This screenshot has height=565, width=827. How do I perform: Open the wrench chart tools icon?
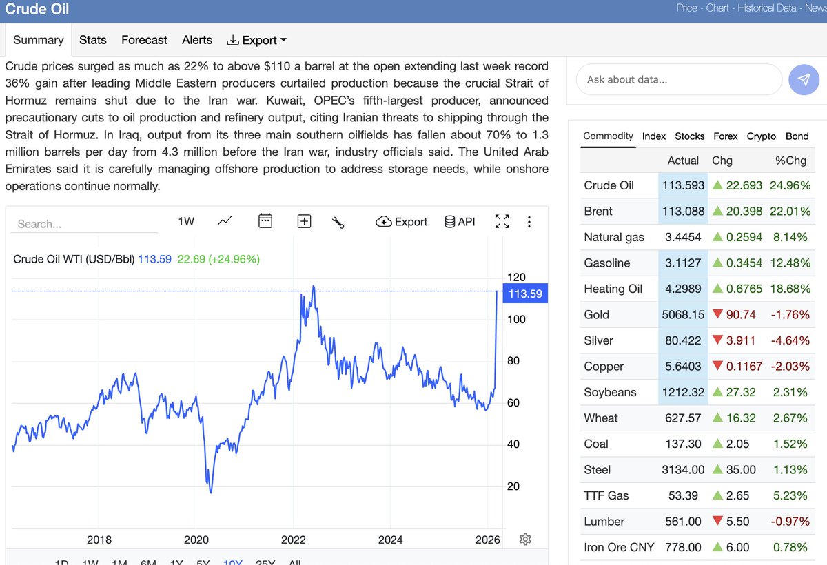[x=338, y=222]
